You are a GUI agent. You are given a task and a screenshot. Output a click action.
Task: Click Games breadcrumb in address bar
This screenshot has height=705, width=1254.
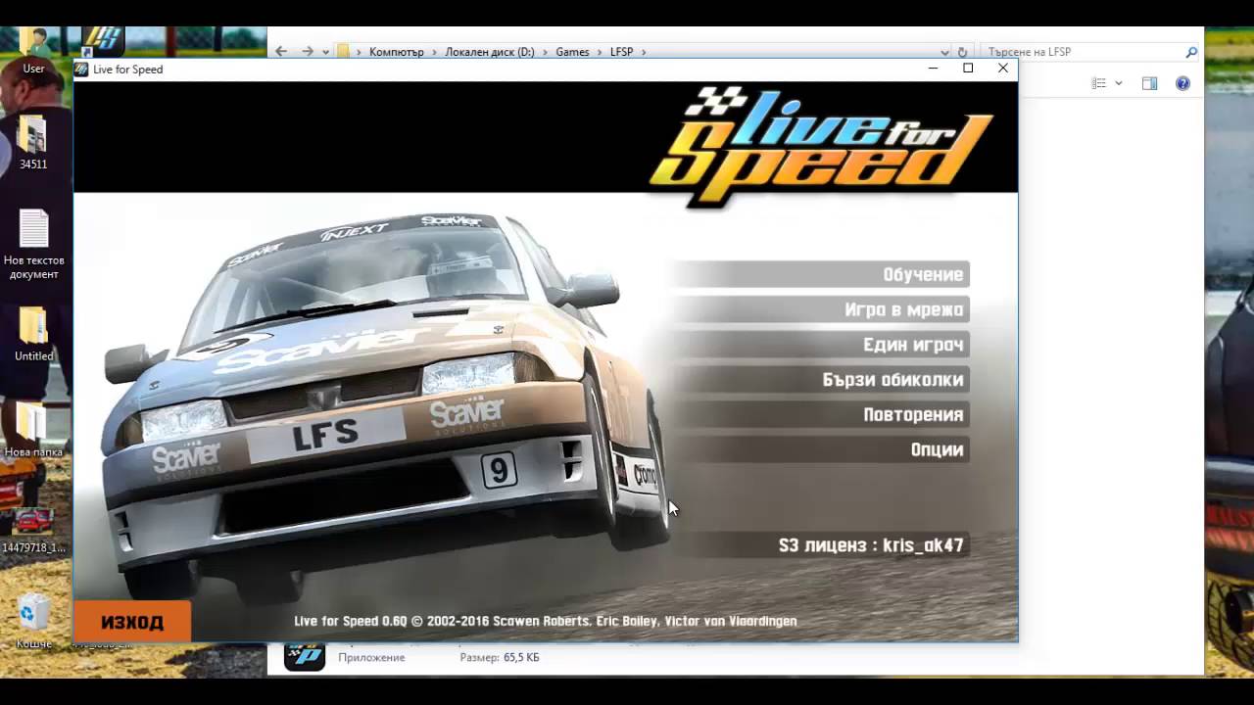pos(572,52)
